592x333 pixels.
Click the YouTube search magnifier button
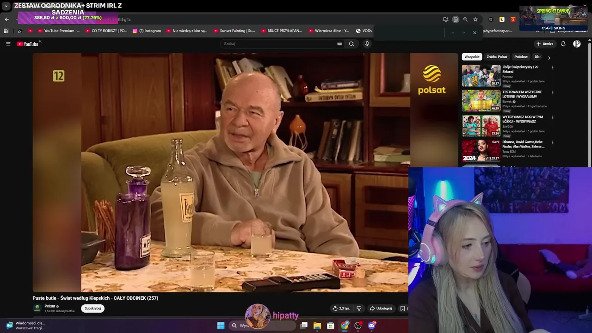(x=351, y=44)
